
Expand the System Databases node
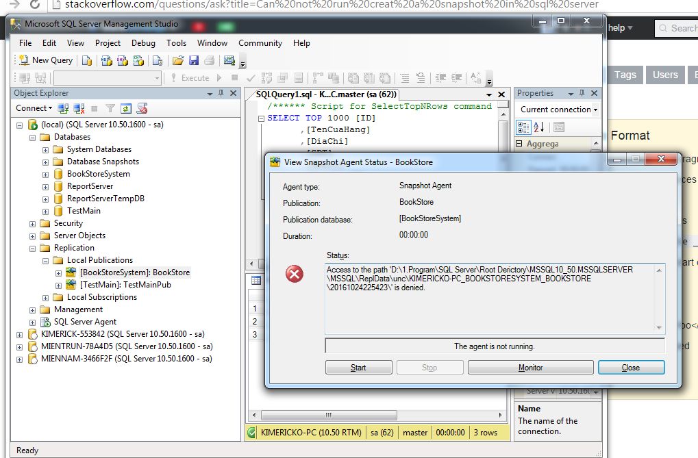tap(45, 150)
